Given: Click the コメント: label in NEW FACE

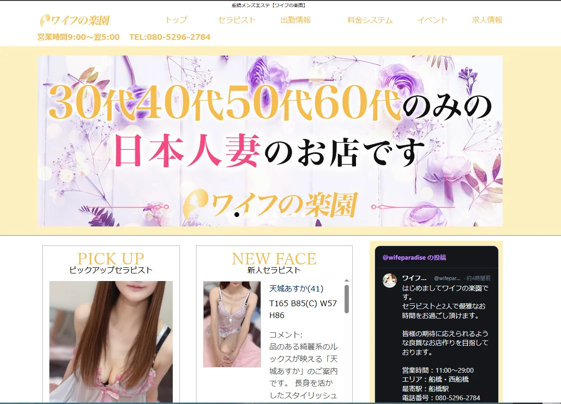Looking at the screenshot, I should (286, 335).
